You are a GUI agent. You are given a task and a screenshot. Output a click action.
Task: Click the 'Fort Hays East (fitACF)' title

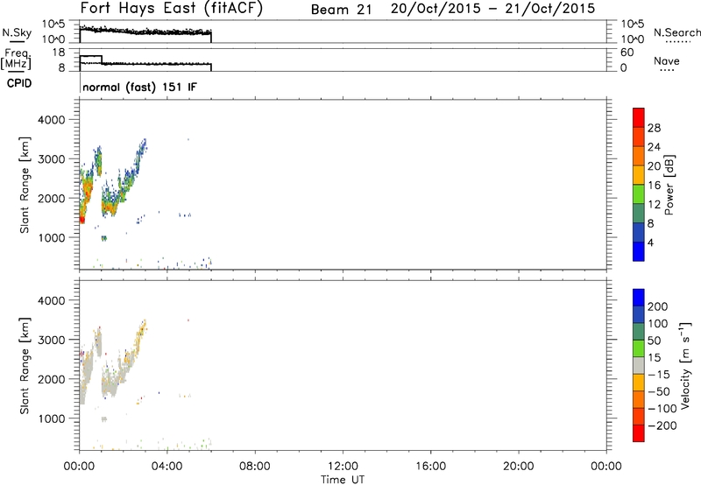click(x=172, y=9)
